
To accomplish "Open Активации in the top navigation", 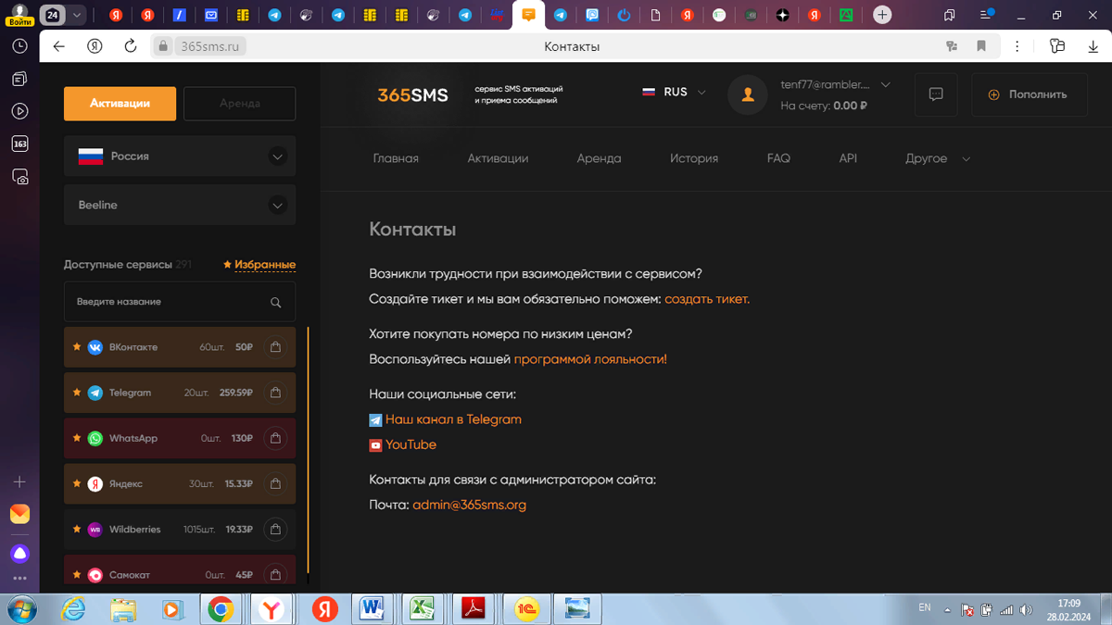I will 498,158.
